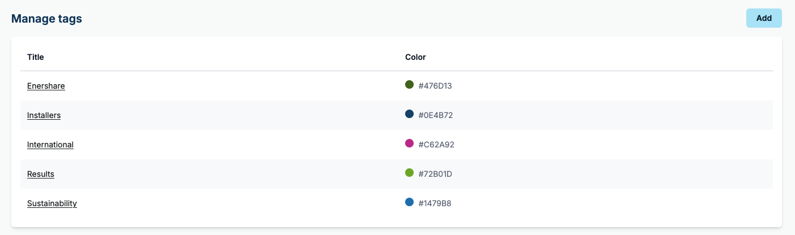Image resolution: width=795 pixels, height=235 pixels.
Task: Select the #1479B8 hex code text
Action: (435, 203)
